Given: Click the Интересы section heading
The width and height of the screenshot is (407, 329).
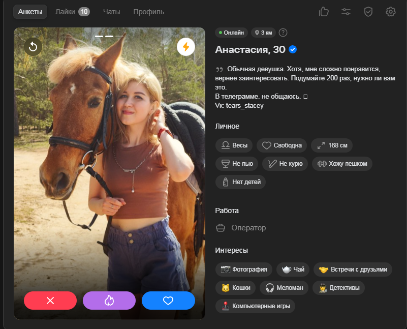Looking at the screenshot, I should click(x=231, y=250).
